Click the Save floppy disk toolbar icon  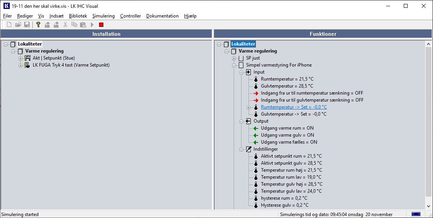(27, 25)
